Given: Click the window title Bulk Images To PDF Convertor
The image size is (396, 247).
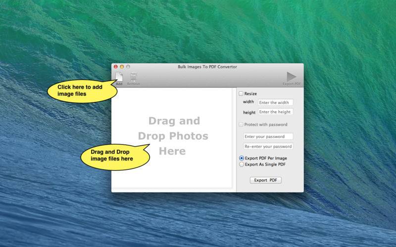Looking at the screenshot, I should pyautogui.click(x=207, y=67).
